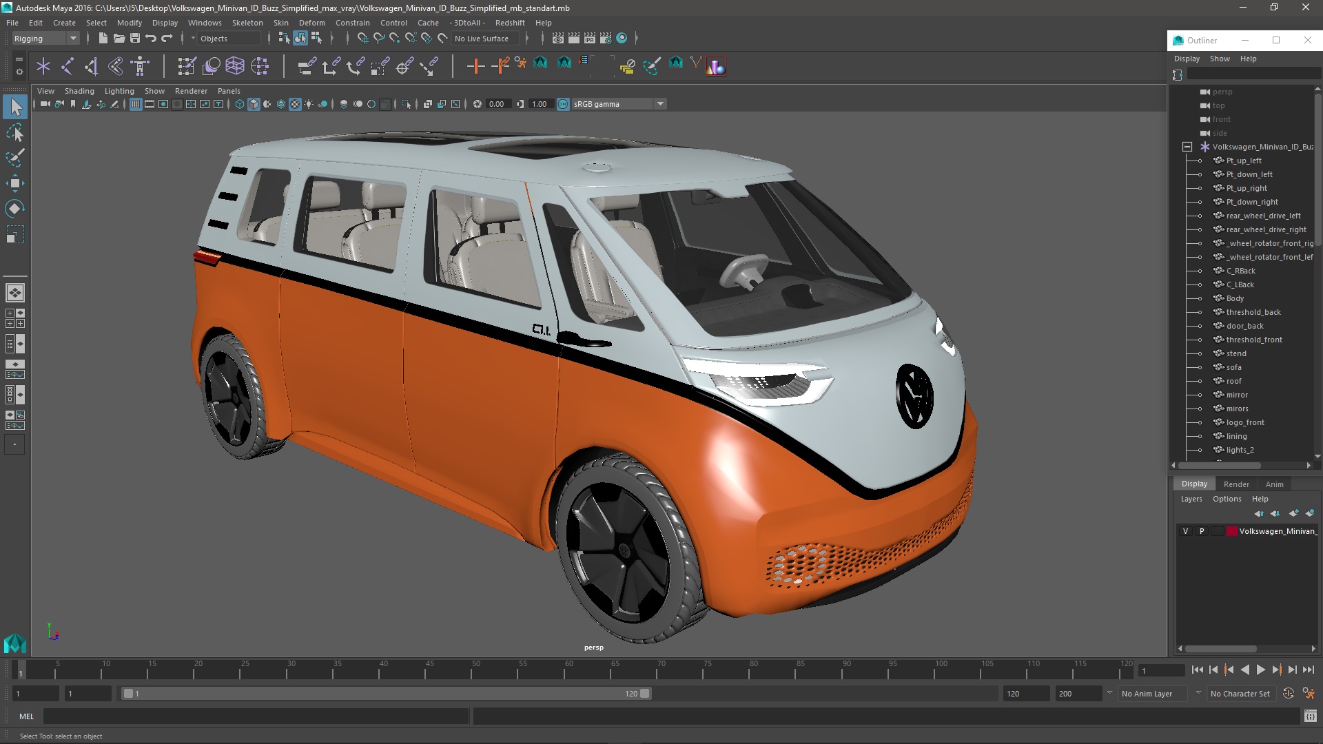Select the Move tool in toolbox

pyautogui.click(x=15, y=183)
